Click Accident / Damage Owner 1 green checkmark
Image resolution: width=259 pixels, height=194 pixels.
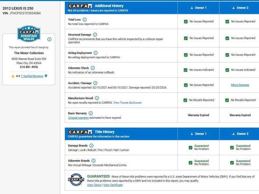pyautogui.click(x=186, y=85)
